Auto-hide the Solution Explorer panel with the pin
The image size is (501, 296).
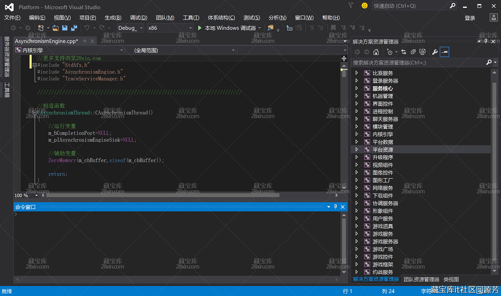point(486,41)
